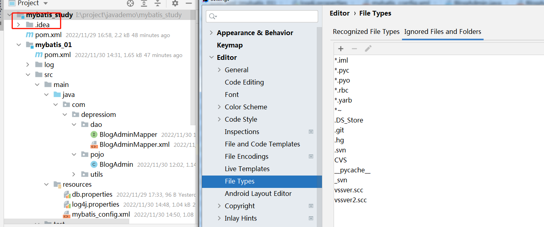Switch to Recognized File Types tab
The height and width of the screenshot is (227, 544).
coord(366,32)
